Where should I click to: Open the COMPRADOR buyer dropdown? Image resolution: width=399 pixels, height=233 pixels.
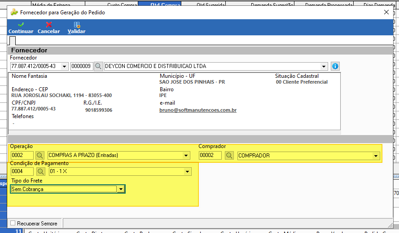pyautogui.click(x=376, y=156)
